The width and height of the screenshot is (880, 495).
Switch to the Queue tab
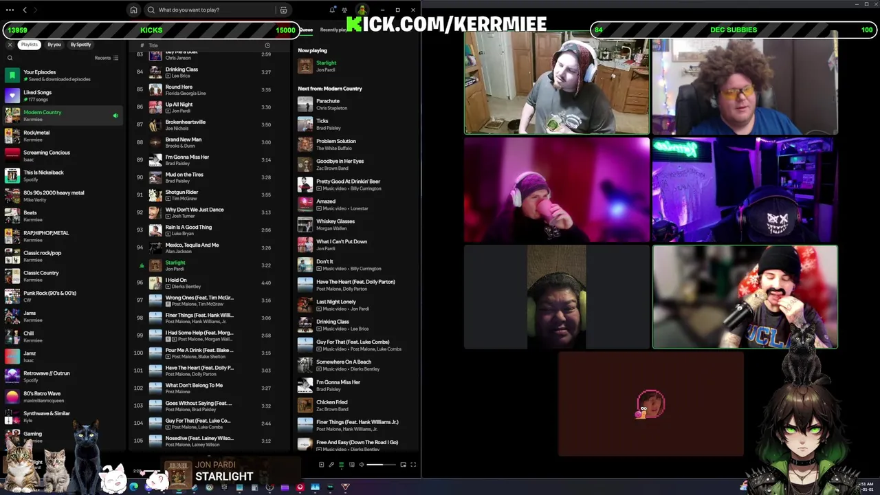coord(306,30)
